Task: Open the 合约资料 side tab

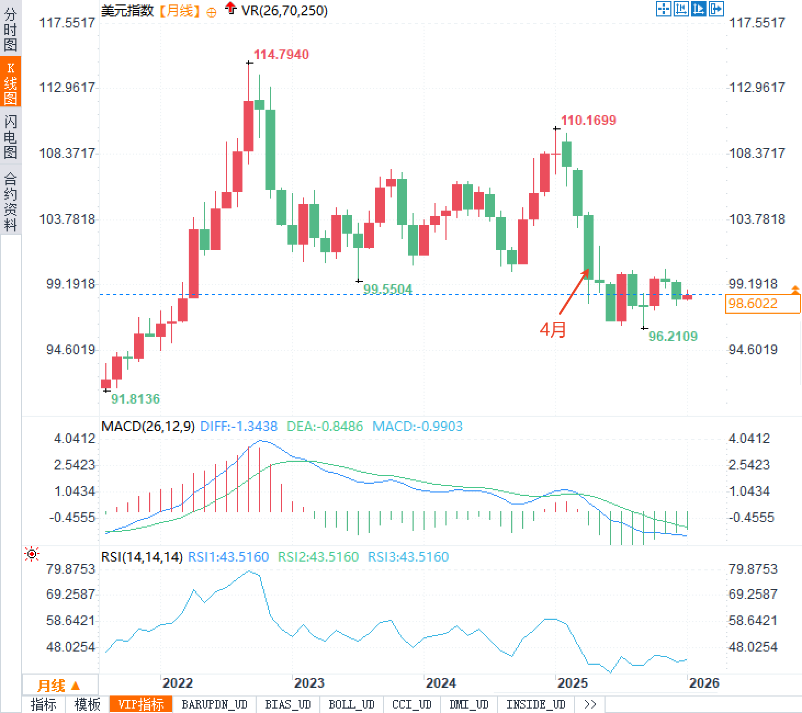Action: coord(10,201)
